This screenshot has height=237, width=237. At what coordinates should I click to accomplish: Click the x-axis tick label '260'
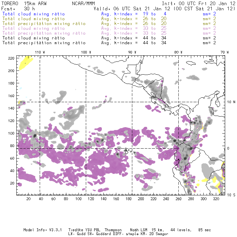pos(178,199)
